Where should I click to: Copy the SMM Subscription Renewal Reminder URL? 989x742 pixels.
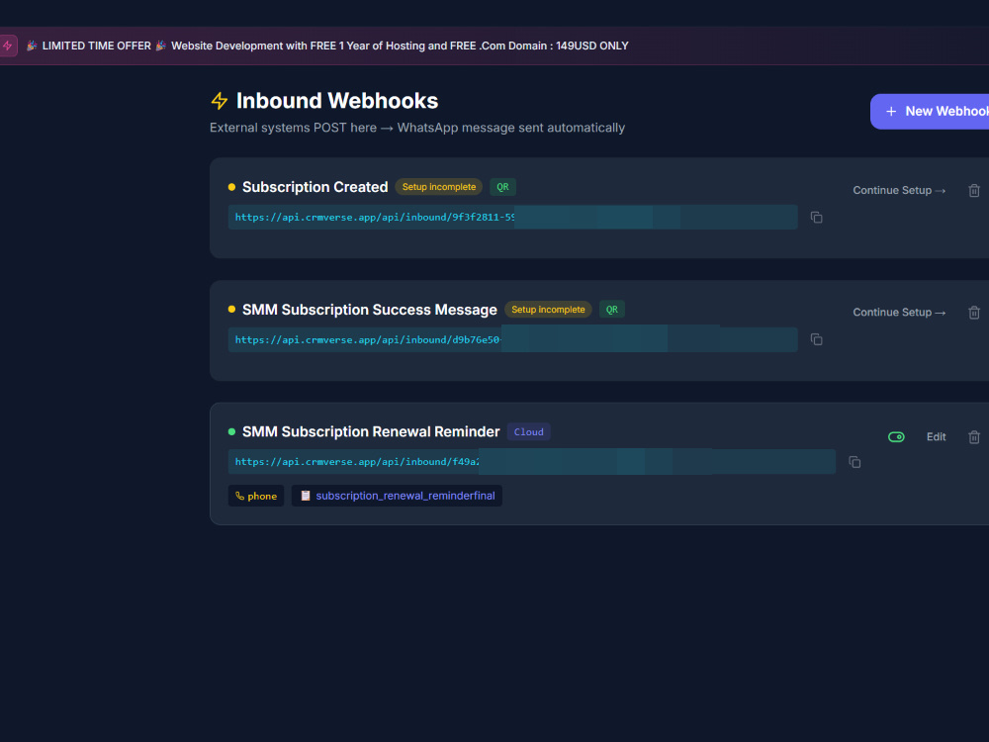tap(854, 462)
